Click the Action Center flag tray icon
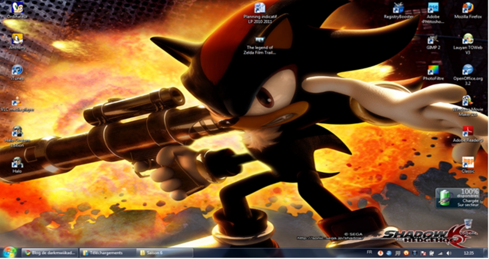Image resolution: width=489 pixels, height=259 pixels. click(x=423, y=253)
